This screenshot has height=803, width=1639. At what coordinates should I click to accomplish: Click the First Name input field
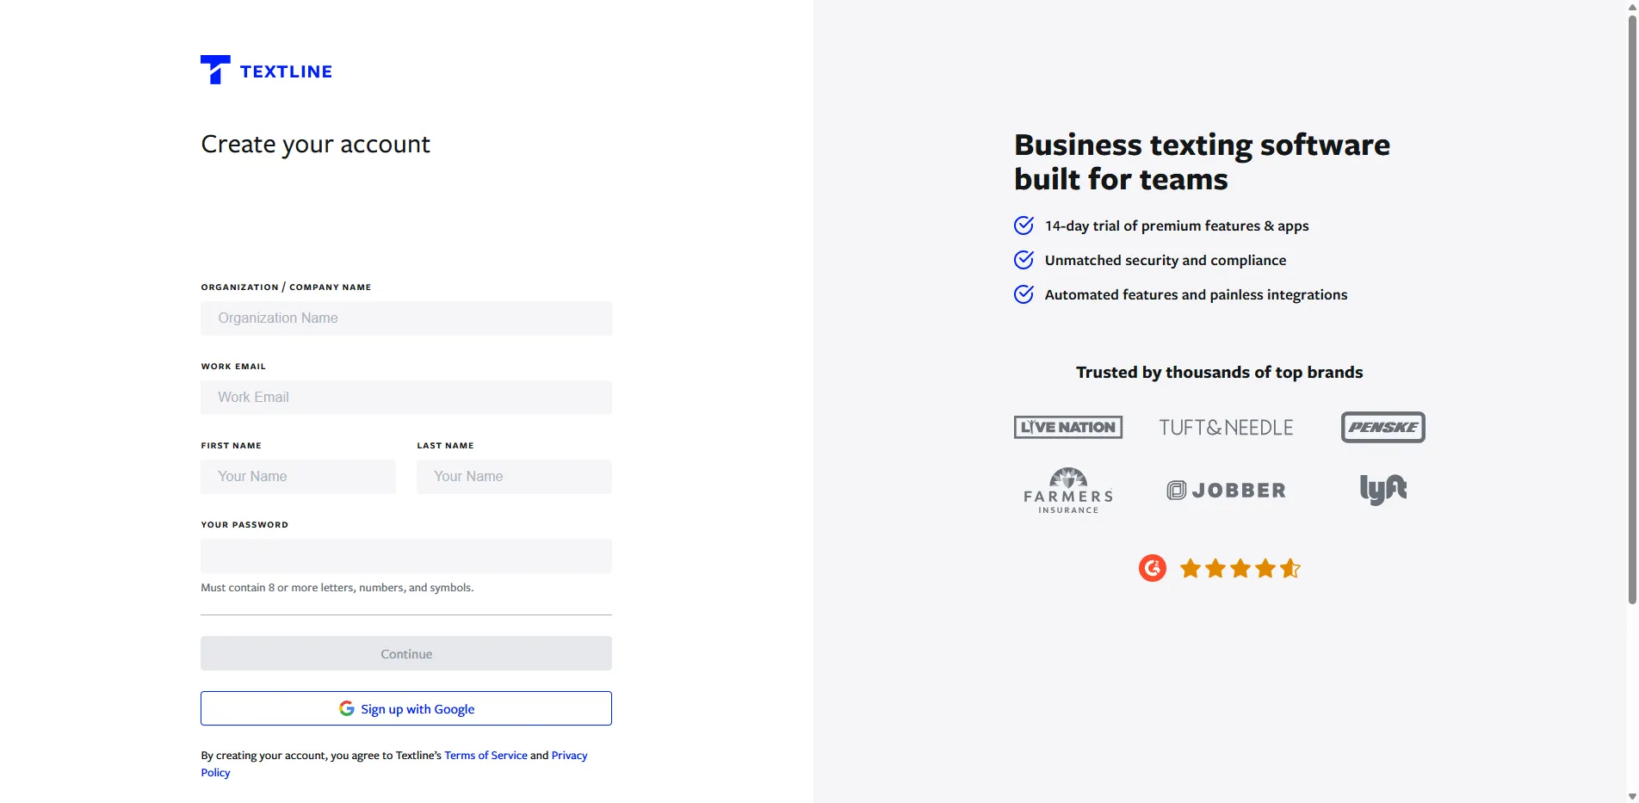point(298,477)
